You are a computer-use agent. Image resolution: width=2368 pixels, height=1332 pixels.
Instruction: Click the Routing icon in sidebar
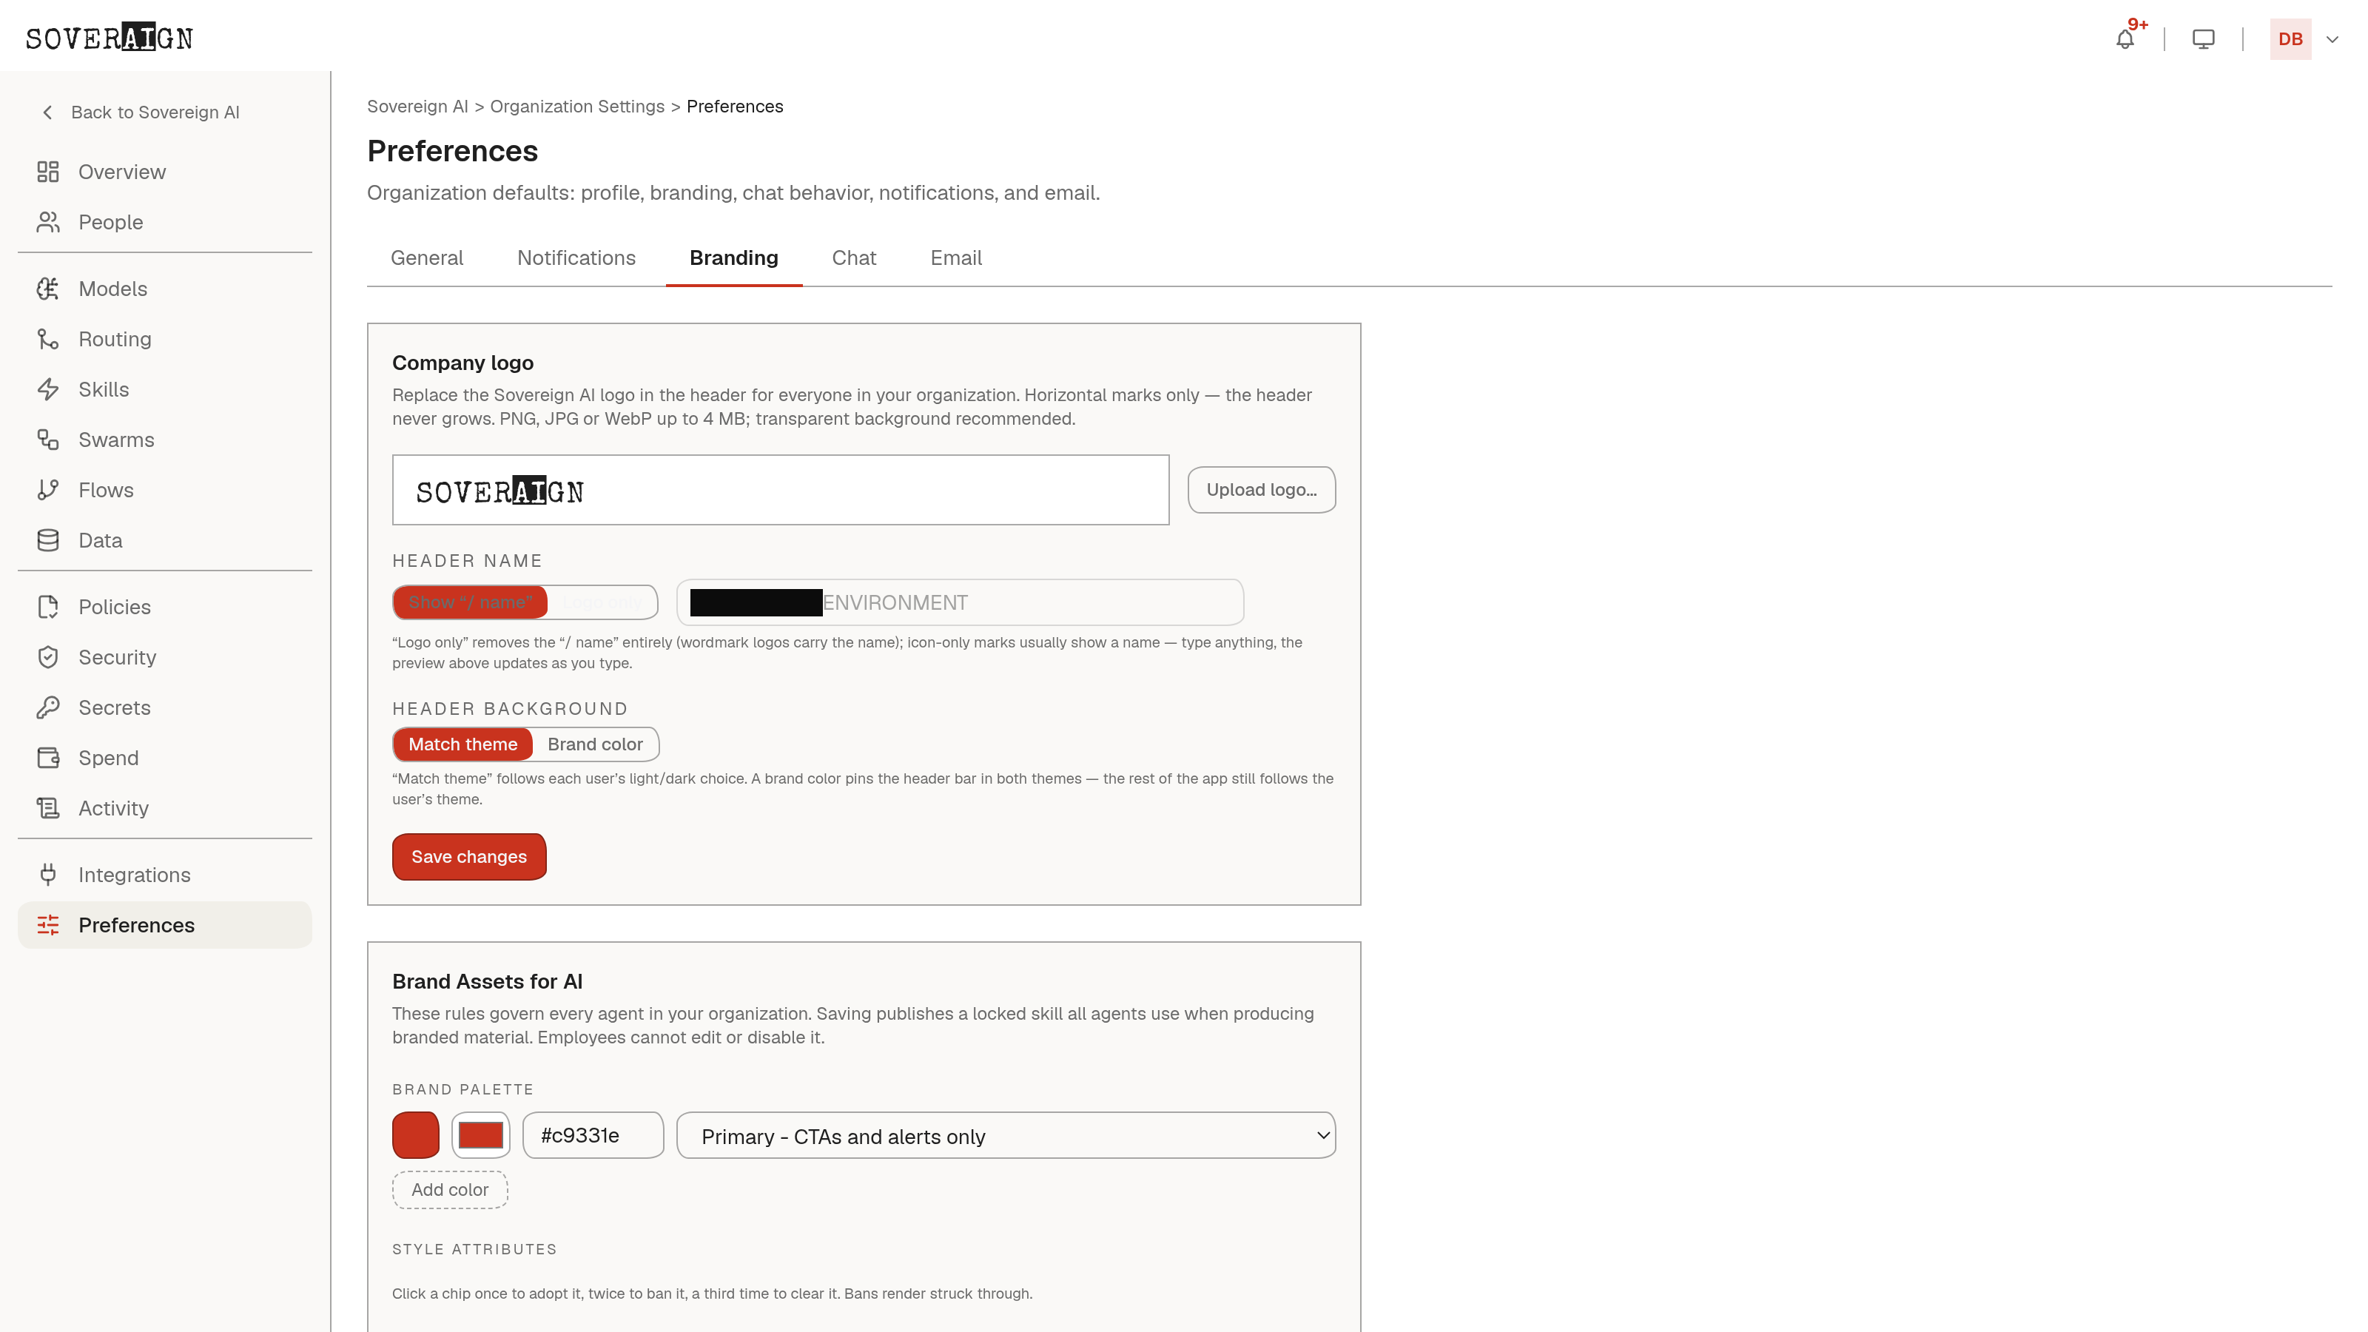coord(48,339)
